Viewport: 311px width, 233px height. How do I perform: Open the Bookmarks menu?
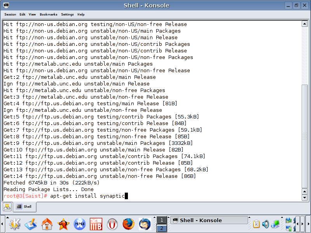pyautogui.click(x=48, y=14)
